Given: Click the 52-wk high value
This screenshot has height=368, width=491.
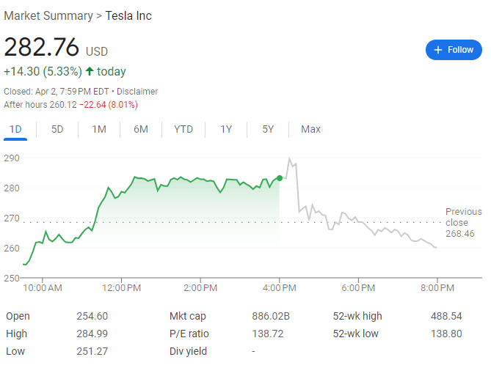Looking at the screenshot, I should pos(445,316).
